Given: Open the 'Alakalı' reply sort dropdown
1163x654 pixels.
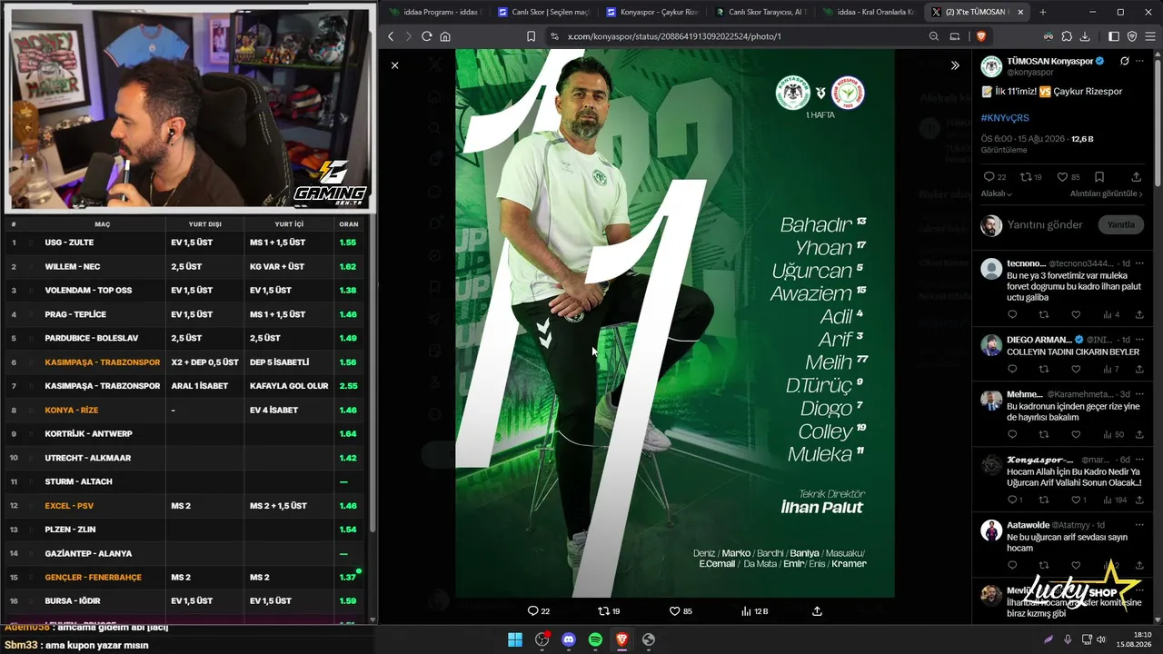Looking at the screenshot, I should pyautogui.click(x=997, y=193).
